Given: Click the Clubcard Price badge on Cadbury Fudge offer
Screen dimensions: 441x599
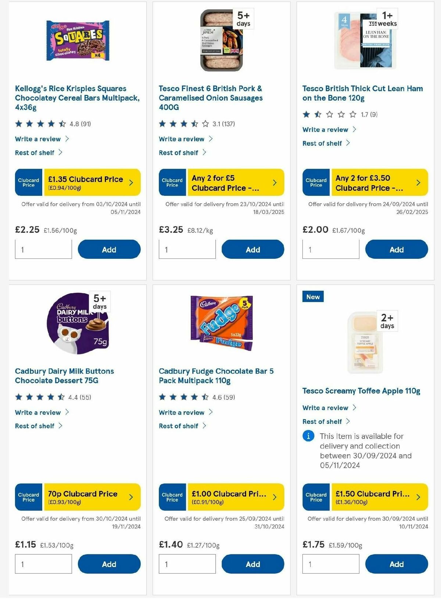Looking at the screenshot, I should pyautogui.click(x=172, y=497).
